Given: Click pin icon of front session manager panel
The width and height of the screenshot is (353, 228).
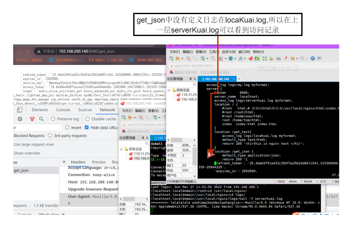Looking at the screenshot, I should [191, 79].
